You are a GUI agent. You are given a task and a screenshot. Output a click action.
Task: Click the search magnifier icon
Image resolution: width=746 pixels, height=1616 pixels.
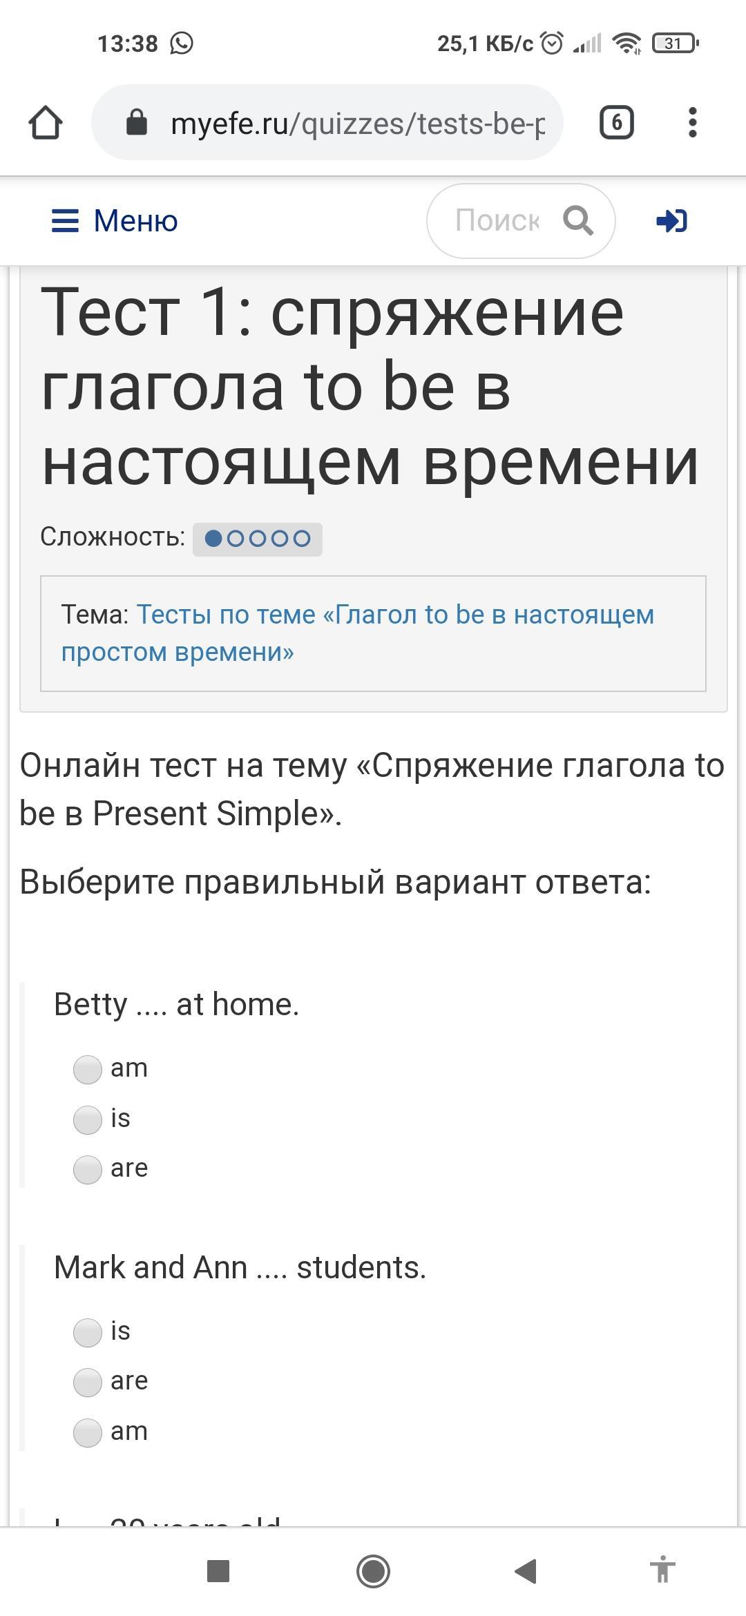click(577, 221)
